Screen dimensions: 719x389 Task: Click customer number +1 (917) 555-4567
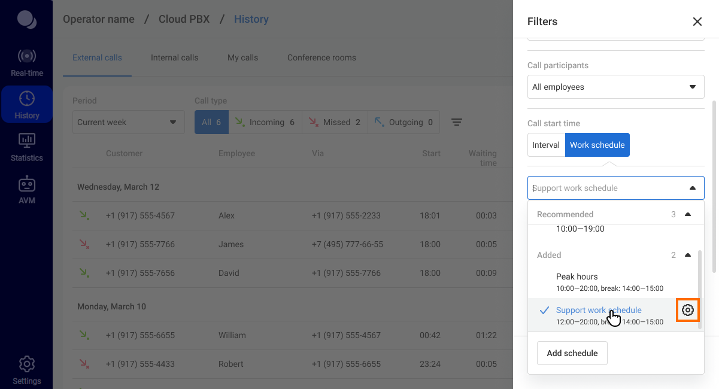[x=140, y=215]
